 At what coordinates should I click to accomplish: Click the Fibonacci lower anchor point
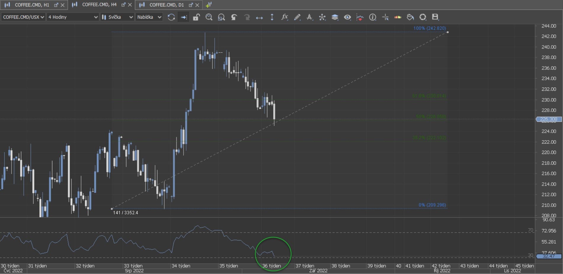112,209
